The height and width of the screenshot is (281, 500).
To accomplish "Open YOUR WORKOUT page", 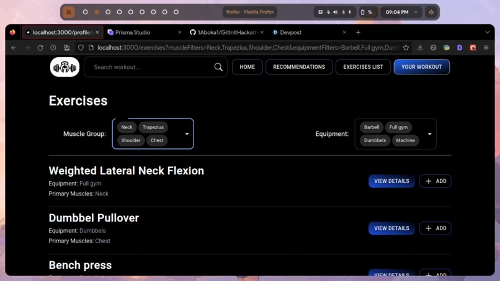I will [422, 67].
